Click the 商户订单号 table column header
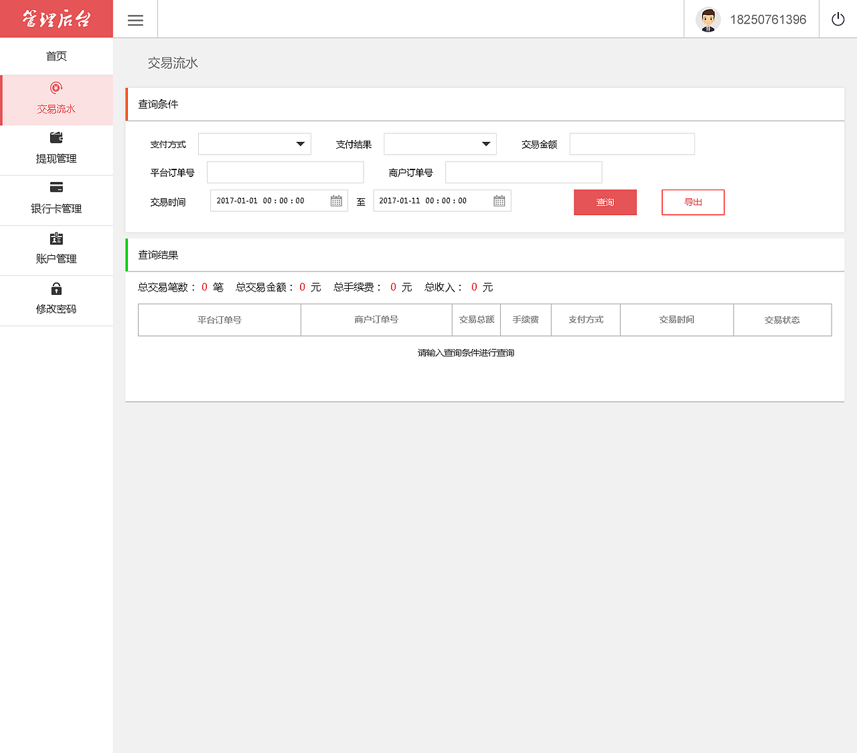Image resolution: width=857 pixels, height=753 pixels. [376, 320]
